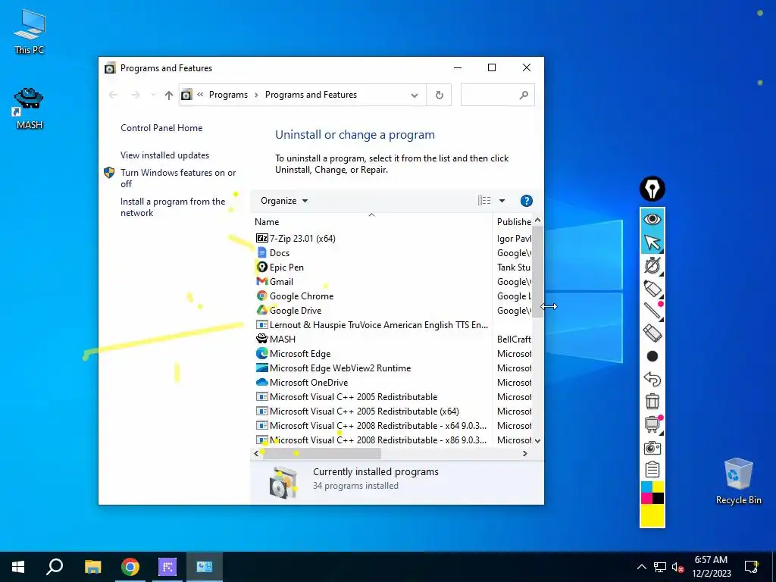Select the MASH desktop shortcut
Viewport: 776px width, 582px height.
coord(30,109)
